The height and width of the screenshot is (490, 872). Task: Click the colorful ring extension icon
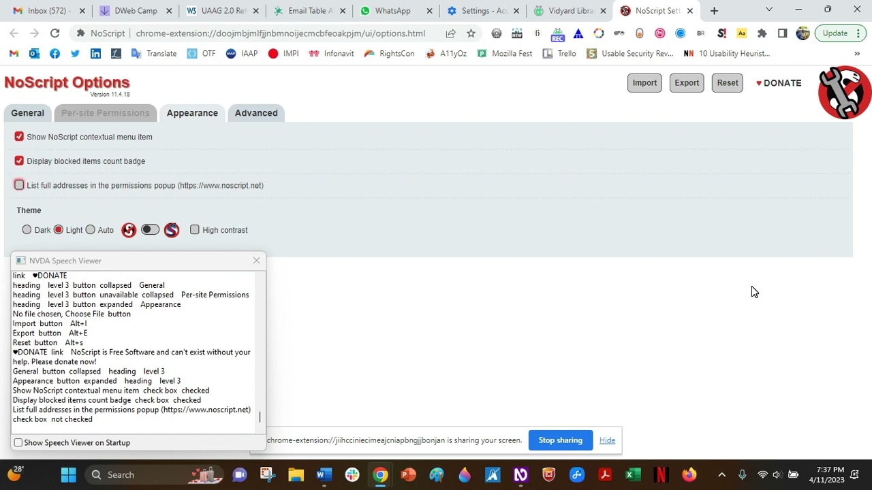[598, 33]
